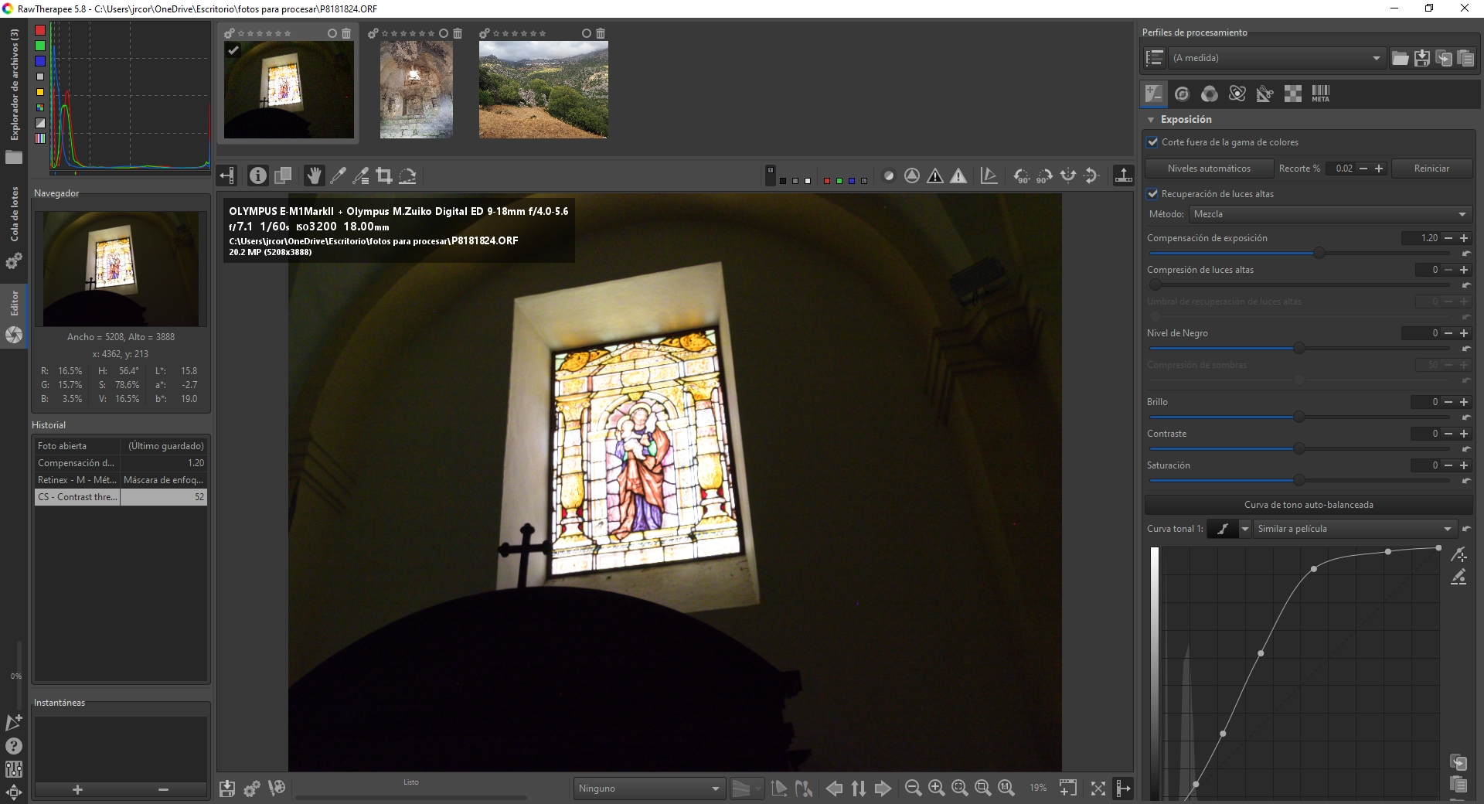Load a processing profile from file
The height and width of the screenshot is (804, 1484).
[x=1400, y=58]
